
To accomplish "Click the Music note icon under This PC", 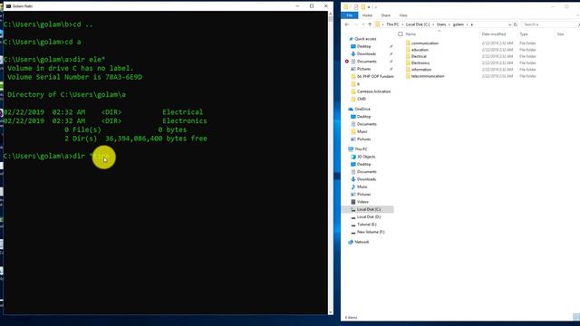I will [353, 187].
